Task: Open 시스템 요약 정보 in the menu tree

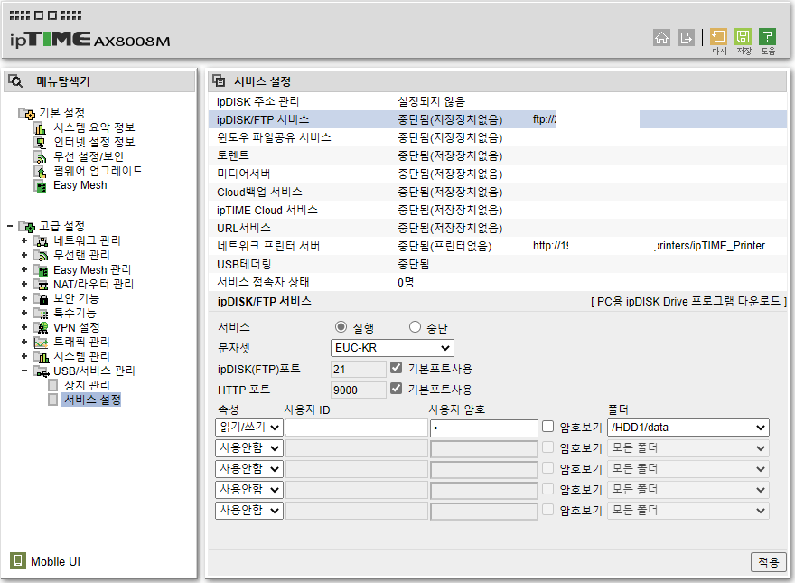Action: [94, 127]
